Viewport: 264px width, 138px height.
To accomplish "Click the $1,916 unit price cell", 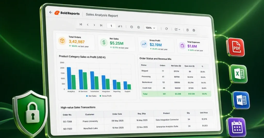I will [204, 119].
